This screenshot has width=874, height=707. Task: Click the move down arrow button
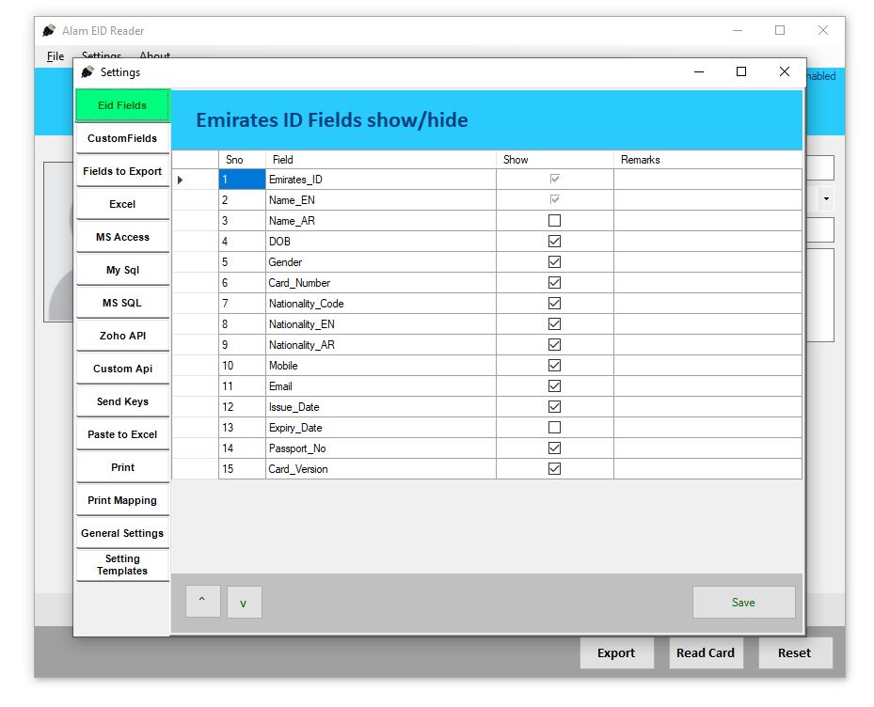point(244,602)
